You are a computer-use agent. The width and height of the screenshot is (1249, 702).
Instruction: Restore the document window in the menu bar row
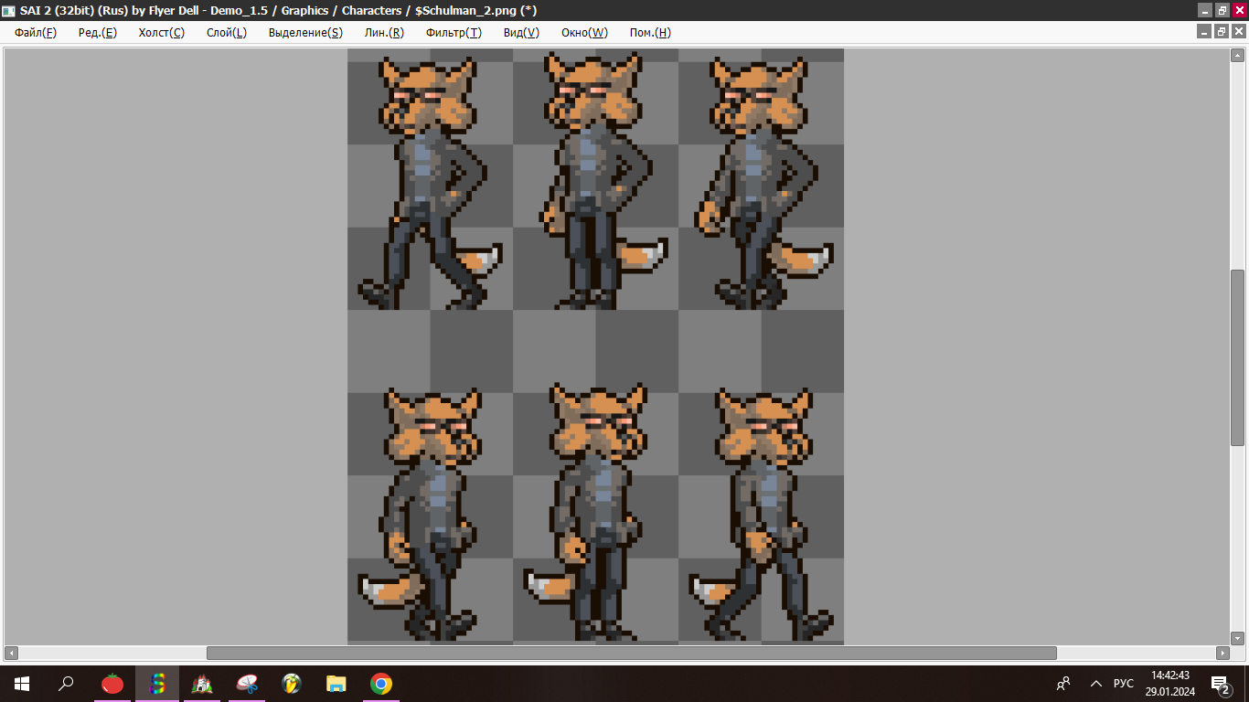click(x=1222, y=32)
